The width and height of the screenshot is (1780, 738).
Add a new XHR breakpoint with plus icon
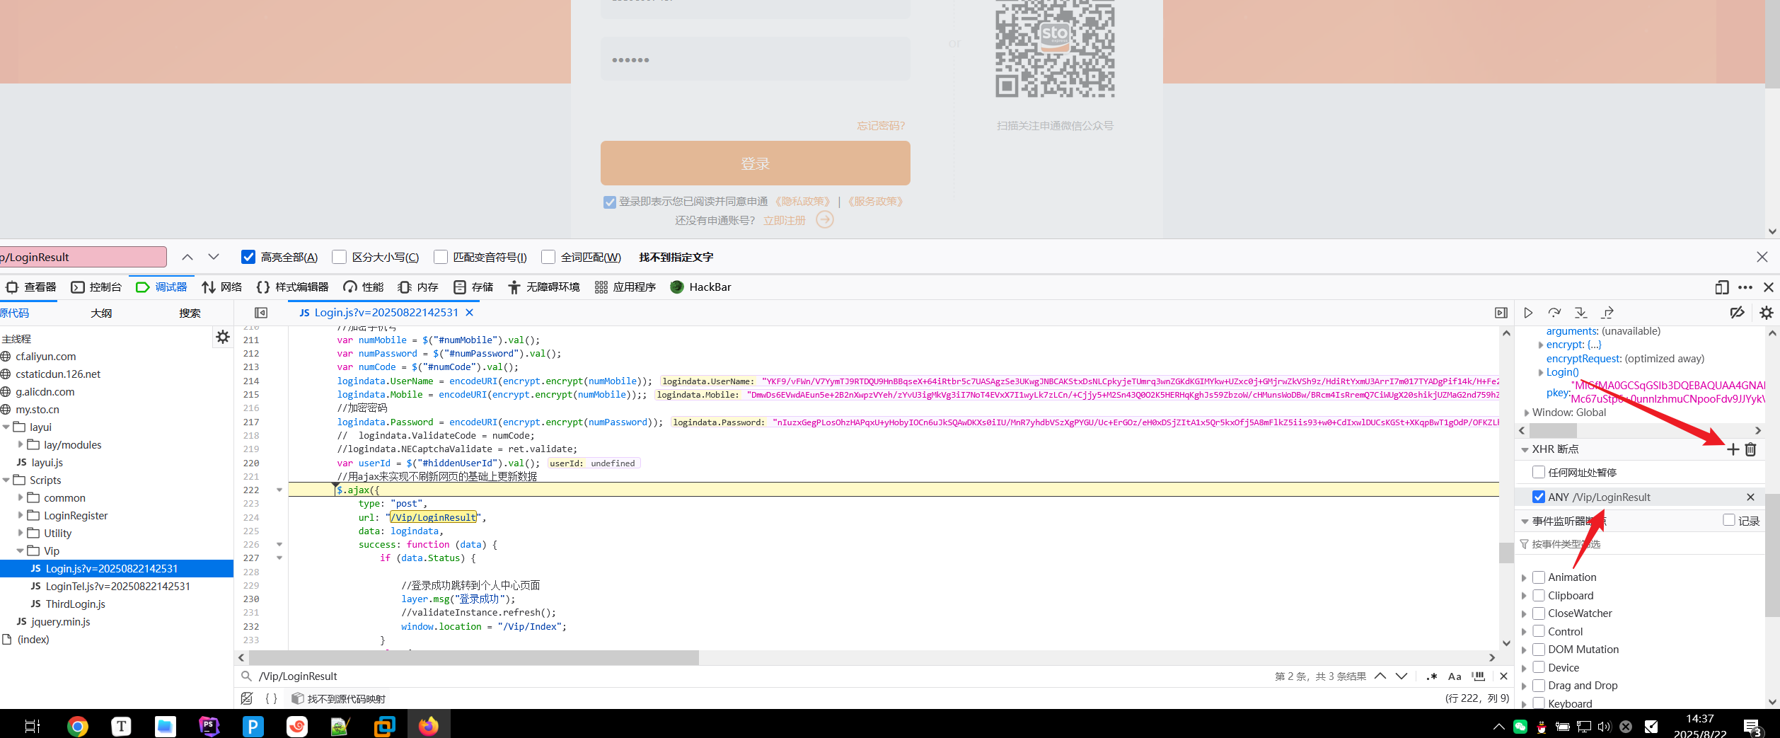point(1733,449)
